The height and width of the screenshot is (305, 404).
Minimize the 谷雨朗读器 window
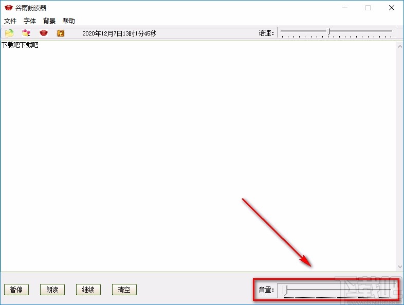tap(345, 8)
